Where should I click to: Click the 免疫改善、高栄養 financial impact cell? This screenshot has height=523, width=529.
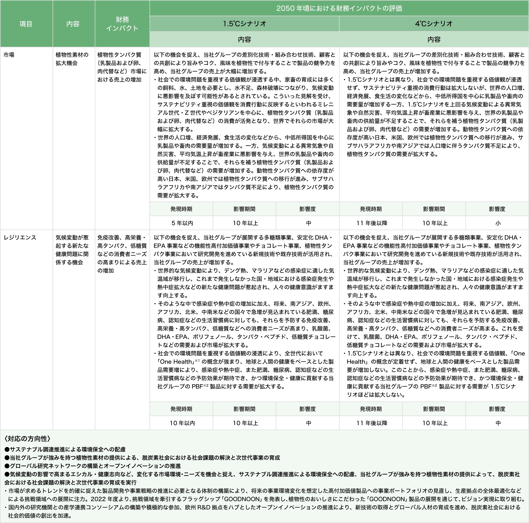tap(122, 254)
